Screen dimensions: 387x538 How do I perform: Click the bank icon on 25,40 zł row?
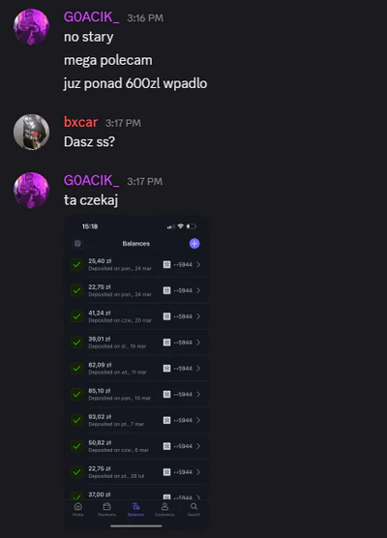coord(166,264)
